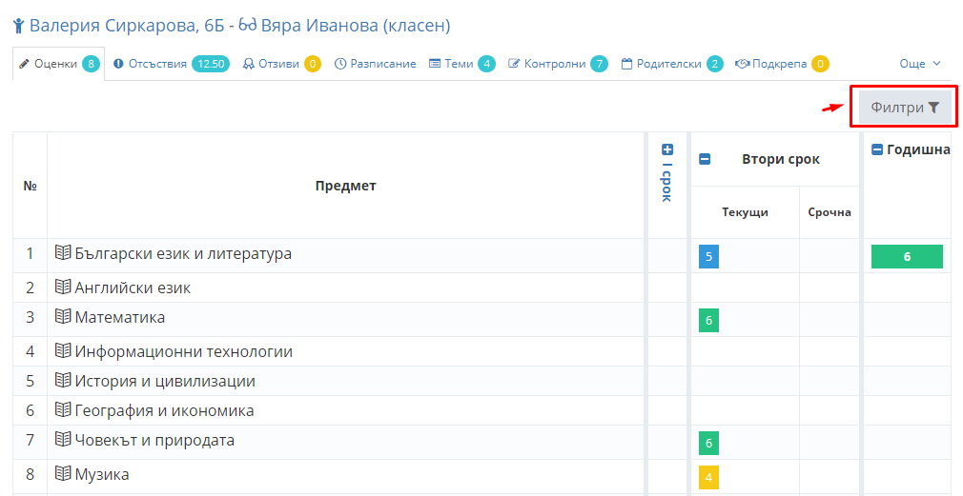This screenshot has width=963, height=496.
Task: Open the Филтри button
Action: pos(905,108)
